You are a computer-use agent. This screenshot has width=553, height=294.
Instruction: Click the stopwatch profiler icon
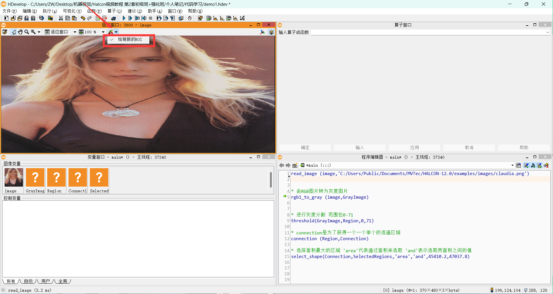pyautogui.click(x=190, y=18)
